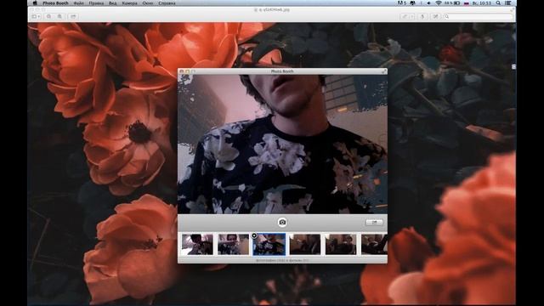The image size is (544, 306).
Task: Click the share button in Photo Booth
Action: click(x=374, y=223)
